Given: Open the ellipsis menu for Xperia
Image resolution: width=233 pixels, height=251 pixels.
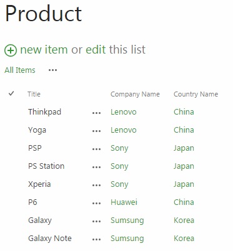Looking at the screenshot, I should [96, 185].
